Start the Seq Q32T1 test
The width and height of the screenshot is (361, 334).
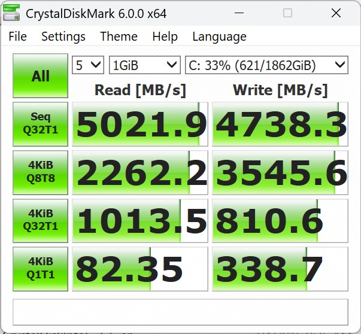[x=40, y=124]
